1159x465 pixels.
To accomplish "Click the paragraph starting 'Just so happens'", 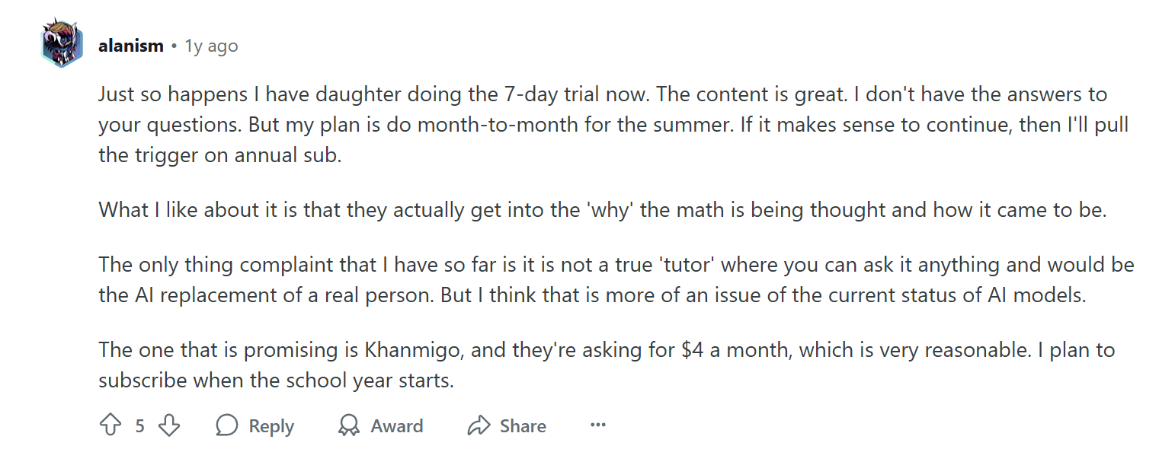I will (x=602, y=125).
